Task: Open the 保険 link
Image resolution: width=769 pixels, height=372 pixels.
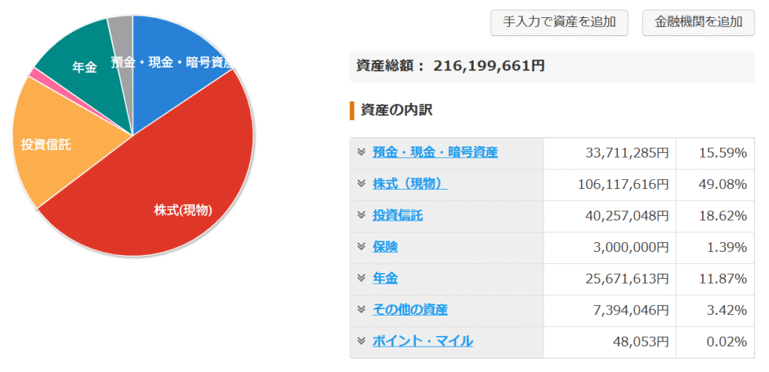Action: pyautogui.click(x=385, y=247)
